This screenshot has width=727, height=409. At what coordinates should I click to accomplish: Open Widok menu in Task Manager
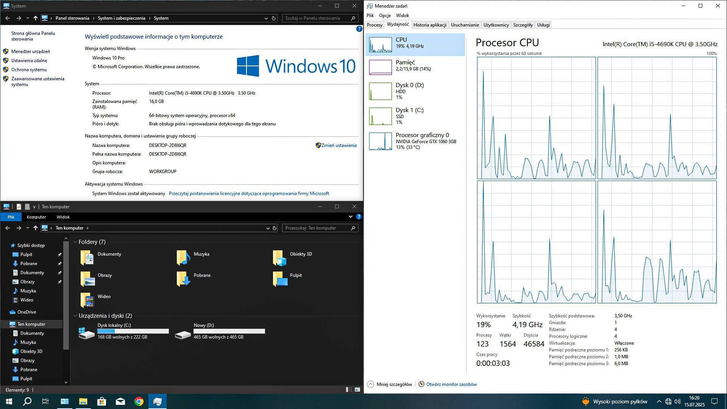(x=403, y=16)
